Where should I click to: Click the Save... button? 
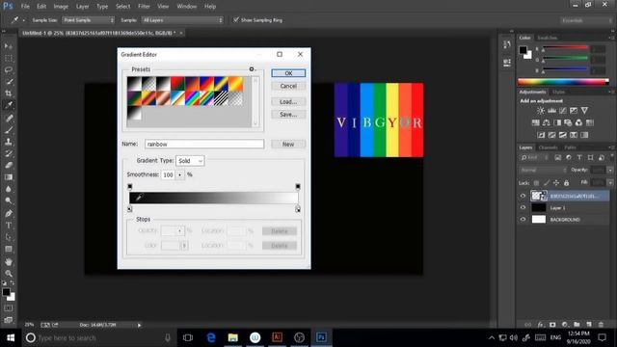[x=288, y=115]
